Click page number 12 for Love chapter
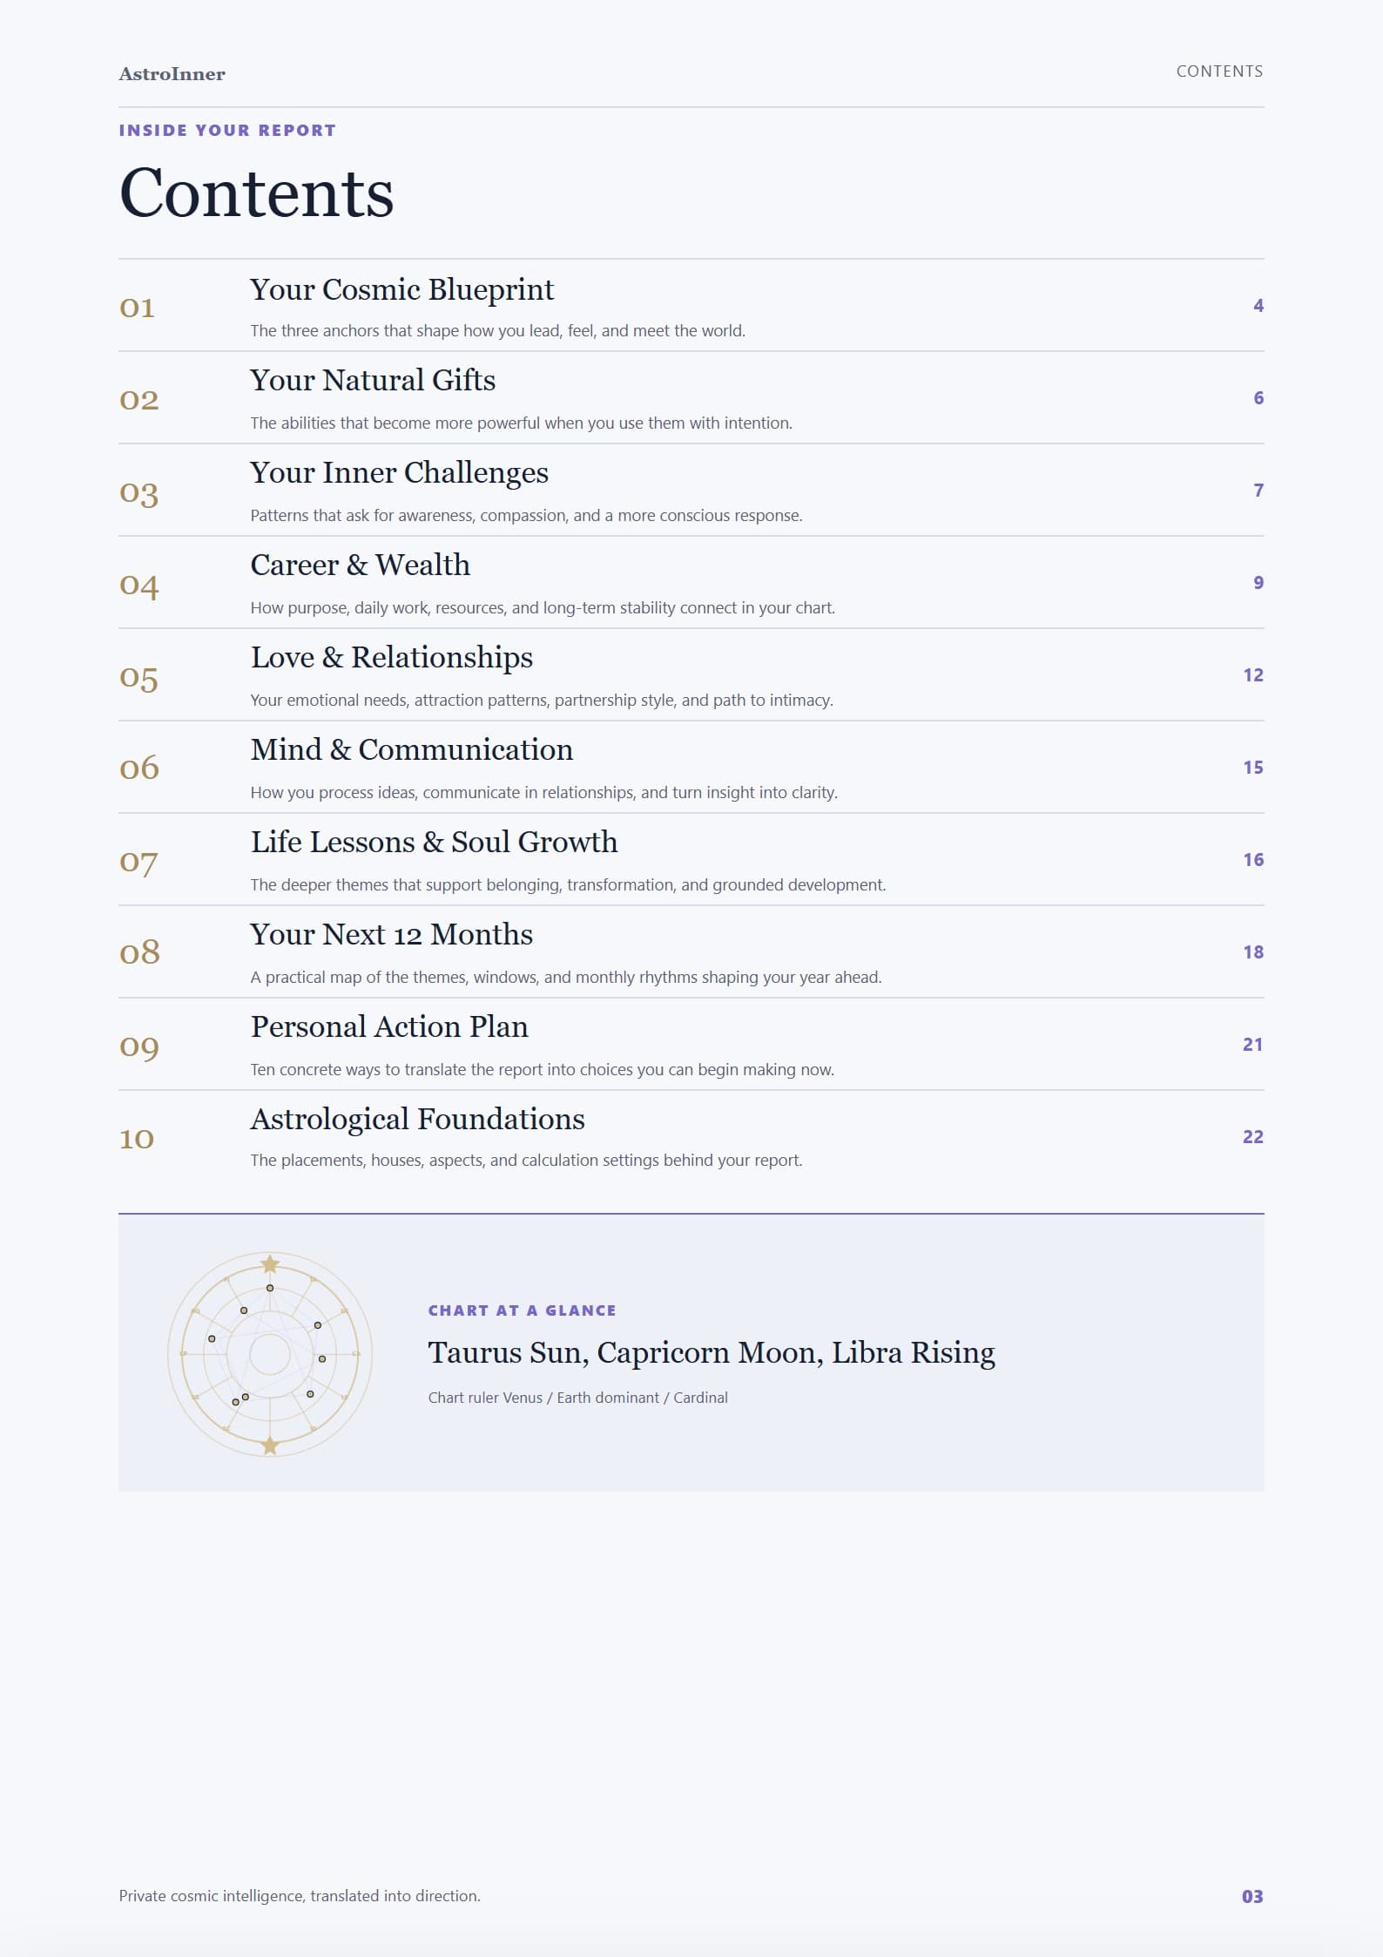The image size is (1383, 1957). point(1252,675)
